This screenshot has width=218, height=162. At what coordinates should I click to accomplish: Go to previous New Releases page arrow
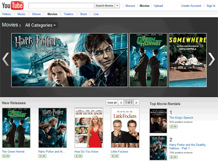click(121, 103)
